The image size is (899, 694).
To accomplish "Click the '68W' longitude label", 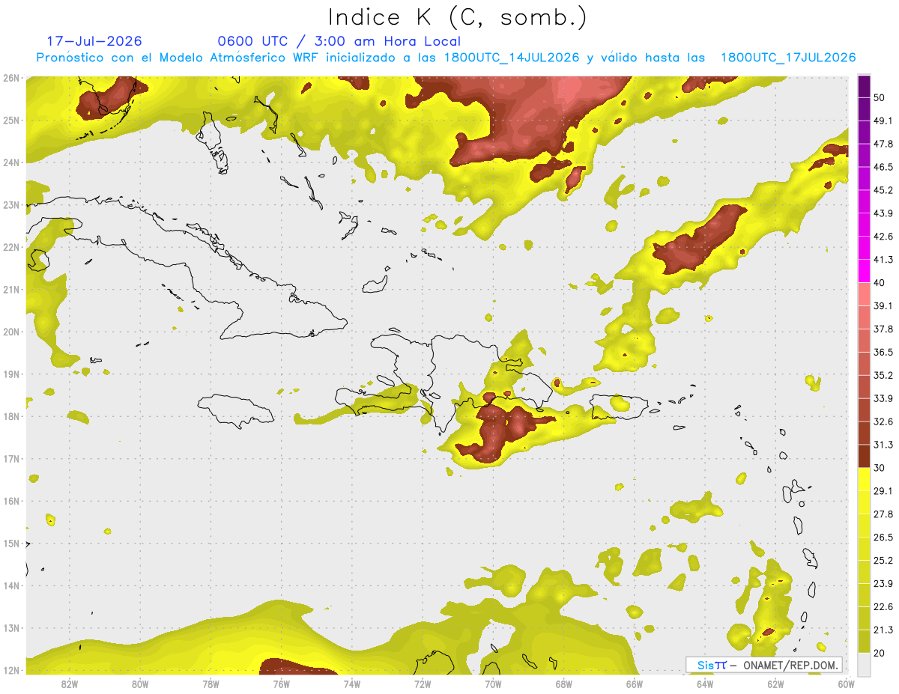I will tap(563, 684).
